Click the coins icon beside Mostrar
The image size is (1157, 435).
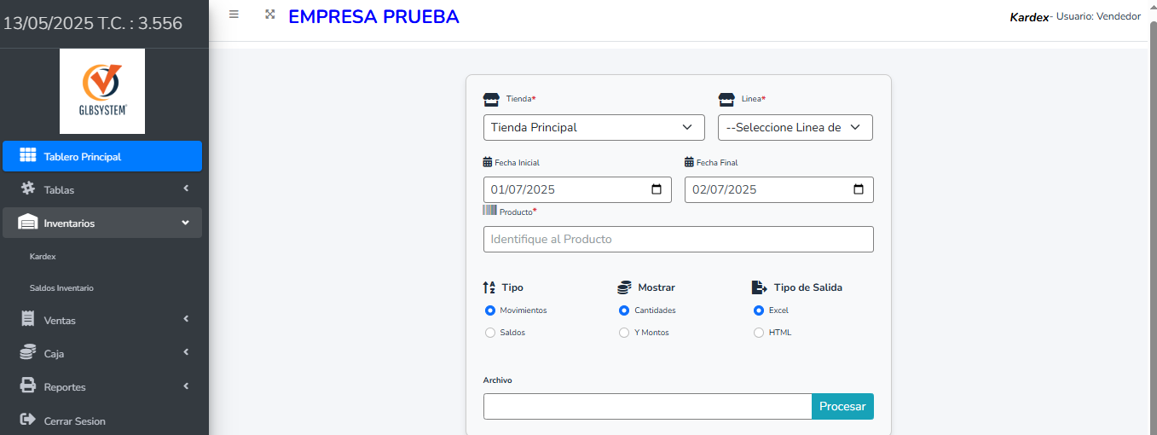click(624, 287)
